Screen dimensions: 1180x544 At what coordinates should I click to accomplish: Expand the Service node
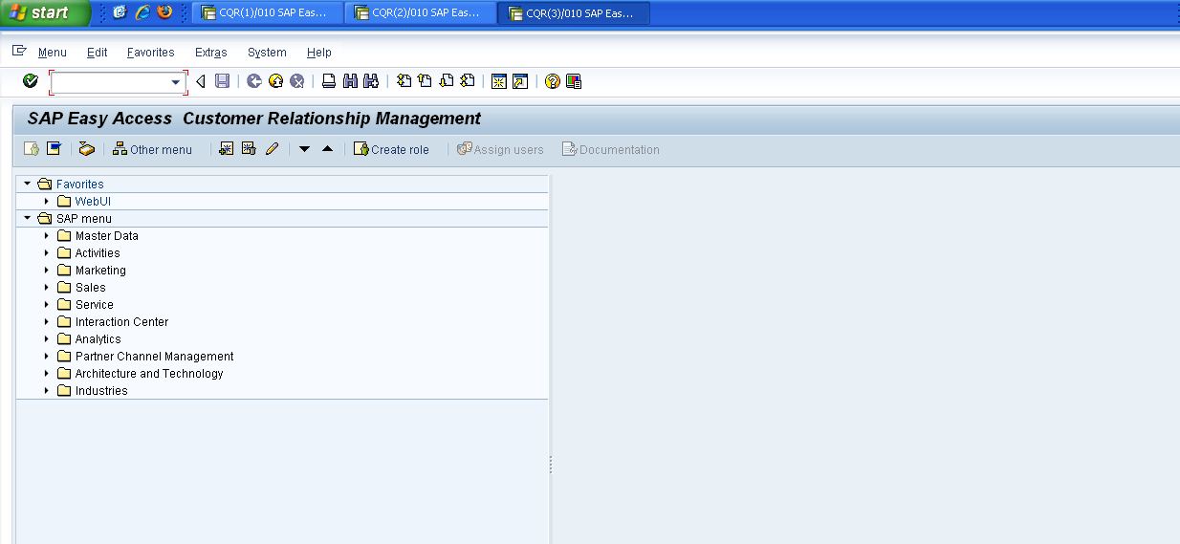47,304
